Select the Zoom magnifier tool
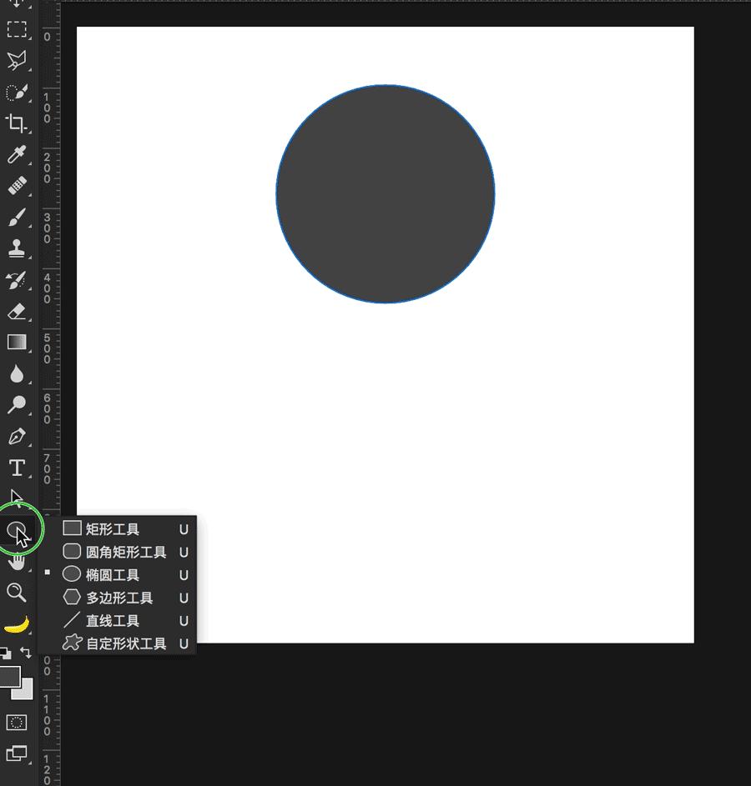Image resolution: width=751 pixels, height=786 pixels. click(17, 592)
